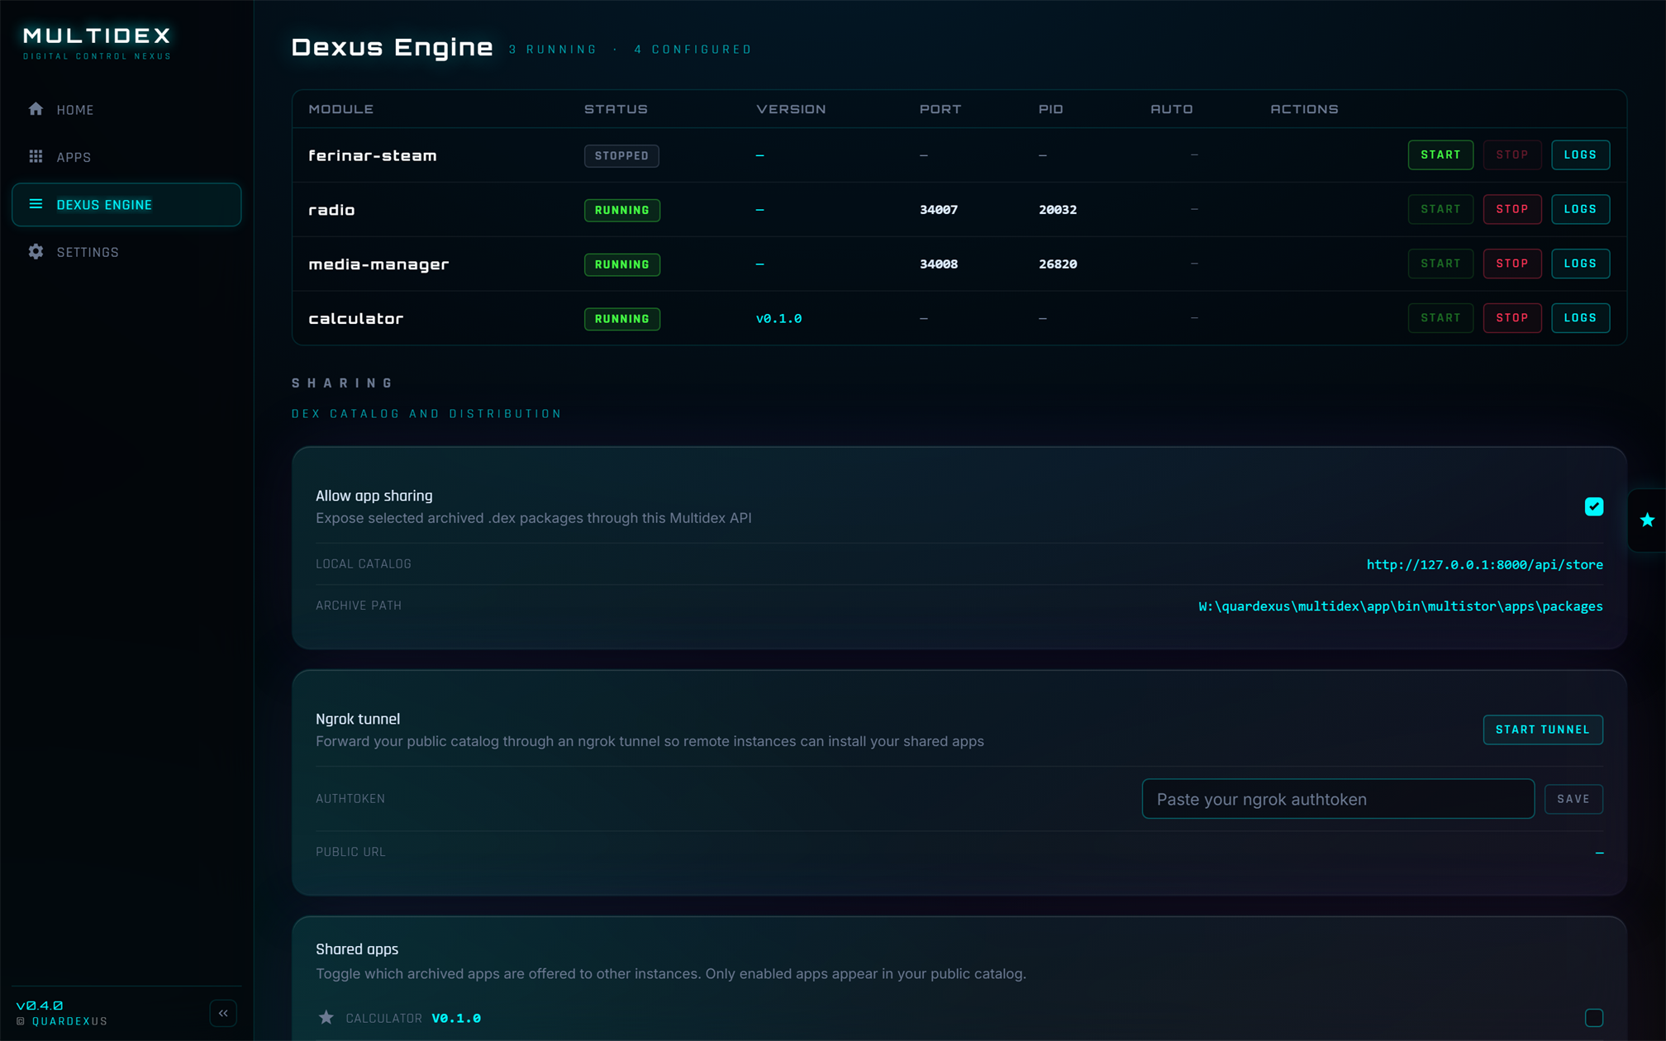
Task: Open the Home menu item
Action: (126, 110)
